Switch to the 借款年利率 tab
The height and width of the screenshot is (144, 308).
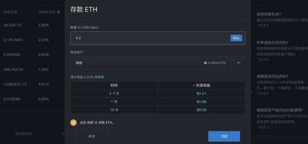[x=24, y=134]
